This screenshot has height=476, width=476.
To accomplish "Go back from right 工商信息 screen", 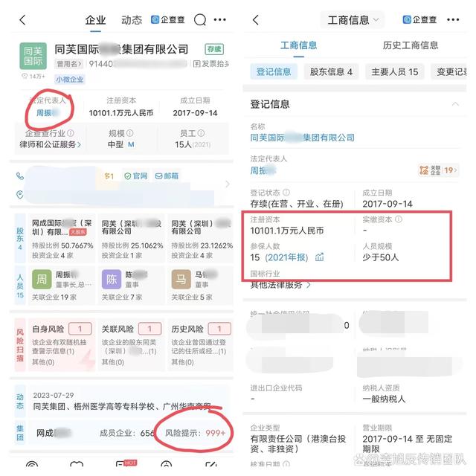I will (256, 20).
